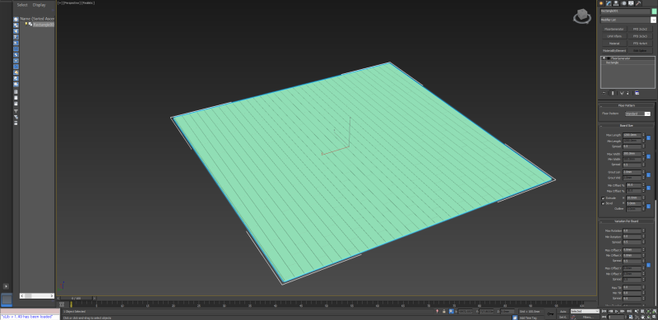Click the [Perspective] viewport label

[72, 3]
